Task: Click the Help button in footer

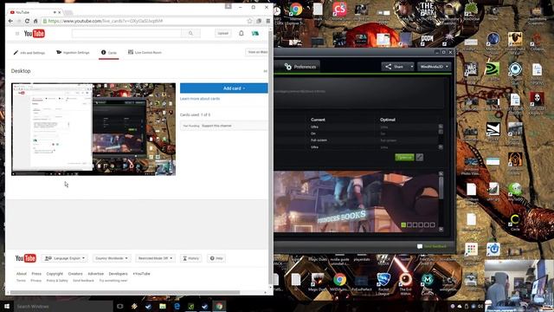Action: (x=216, y=258)
